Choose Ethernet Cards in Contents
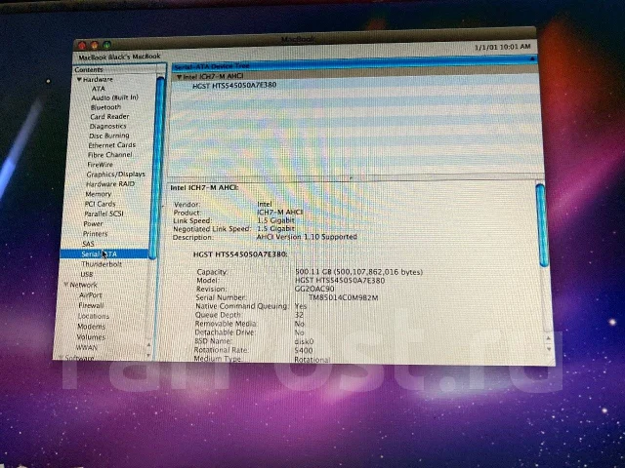 pyautogui.click(x=111, y=145)
